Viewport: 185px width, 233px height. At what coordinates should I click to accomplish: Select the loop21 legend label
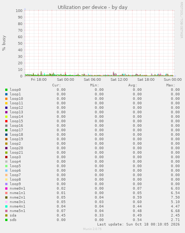pos(16,153)
